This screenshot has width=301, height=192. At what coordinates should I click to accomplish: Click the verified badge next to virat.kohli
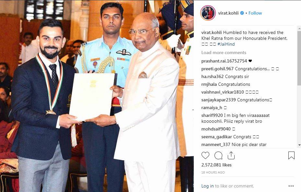point(242,13)
